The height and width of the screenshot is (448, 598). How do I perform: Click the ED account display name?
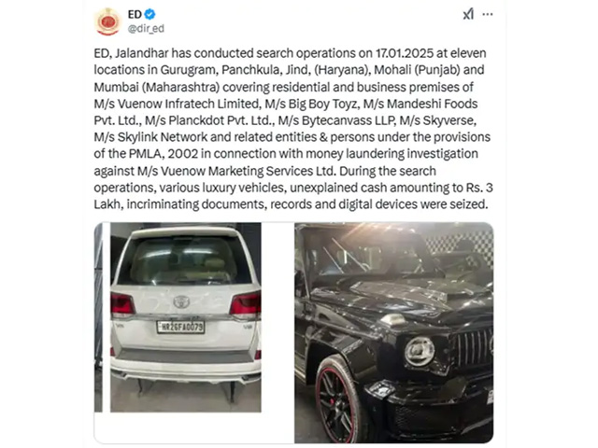coord(135,15)
